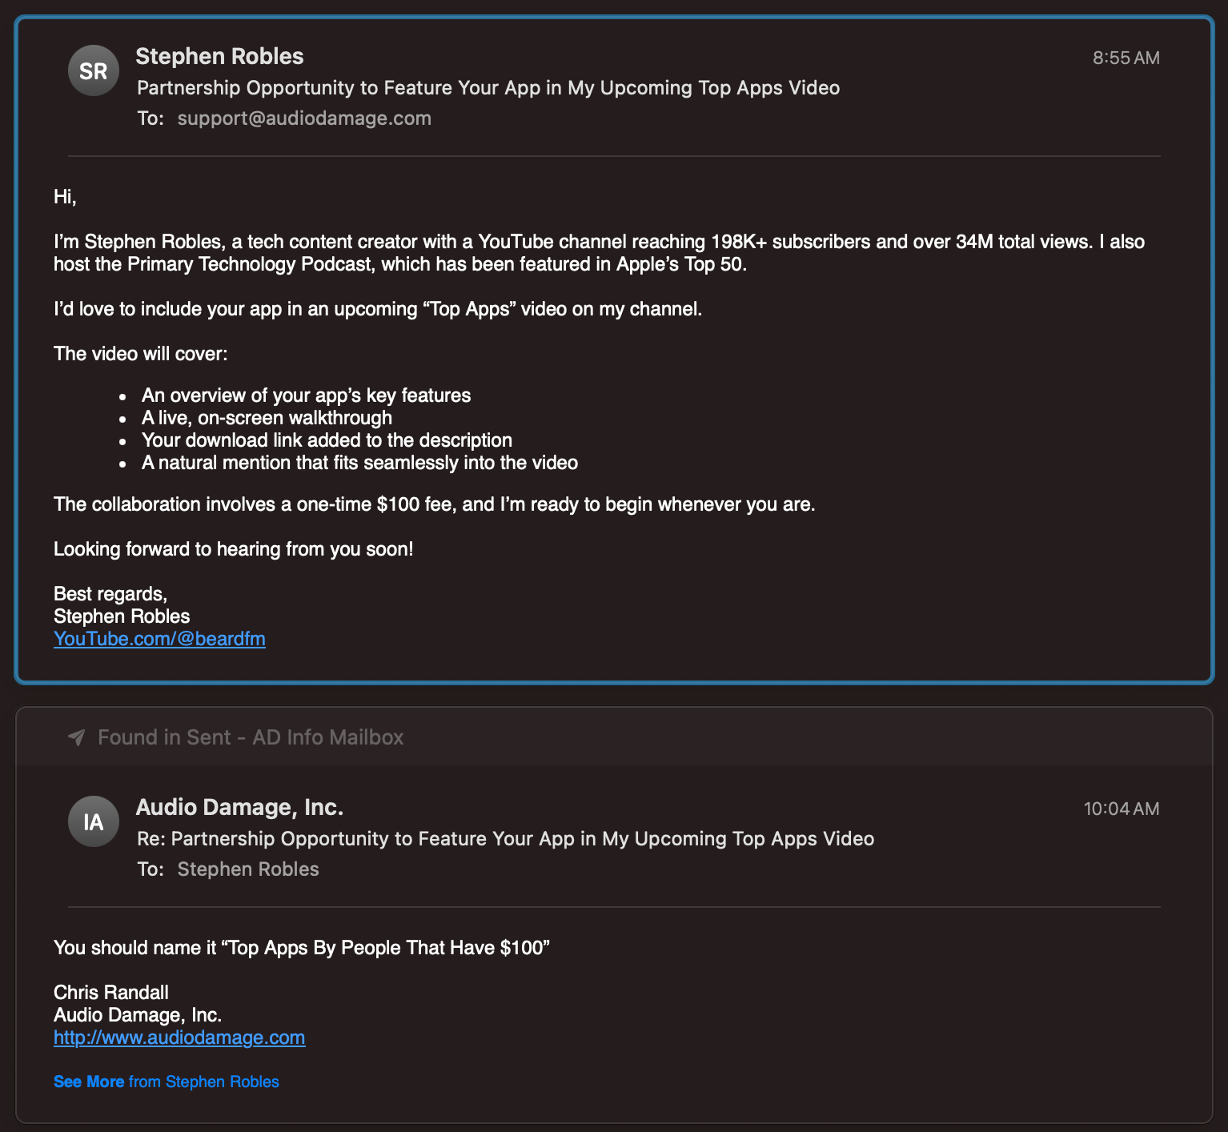Click the support@audiodamage.com recipient address

pos(304,118)
